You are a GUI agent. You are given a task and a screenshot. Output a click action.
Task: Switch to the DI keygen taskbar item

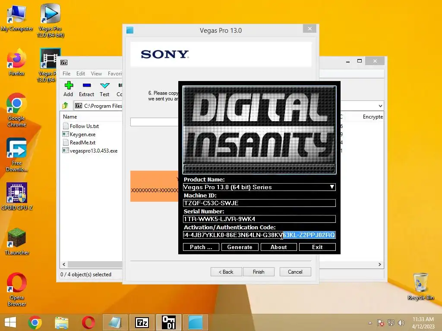pos(169,322)
